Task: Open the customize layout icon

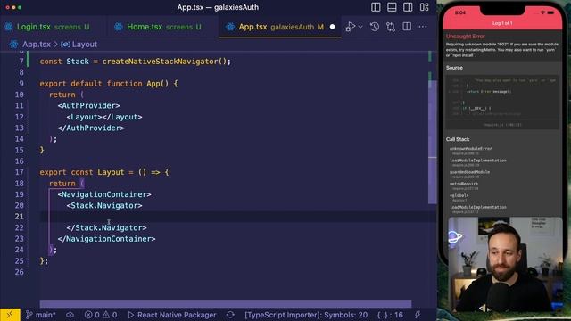Action: click(424, 7)
